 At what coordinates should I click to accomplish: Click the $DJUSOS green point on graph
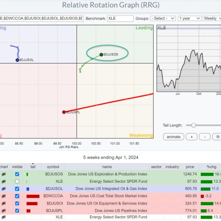pyautogui.click(x=101, y=55)
